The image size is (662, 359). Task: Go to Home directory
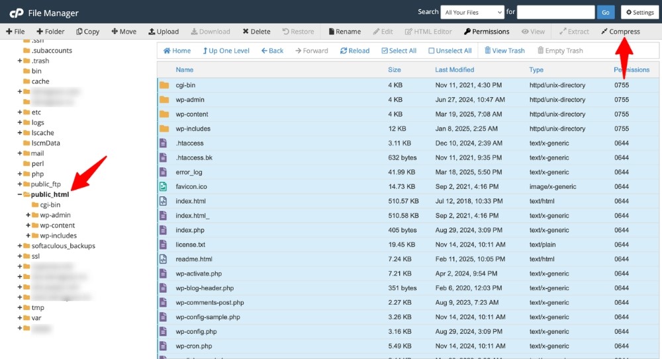pos(177,51)
